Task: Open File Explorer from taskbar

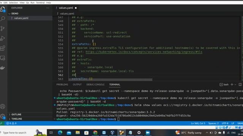Action: [x=77, y=133]
